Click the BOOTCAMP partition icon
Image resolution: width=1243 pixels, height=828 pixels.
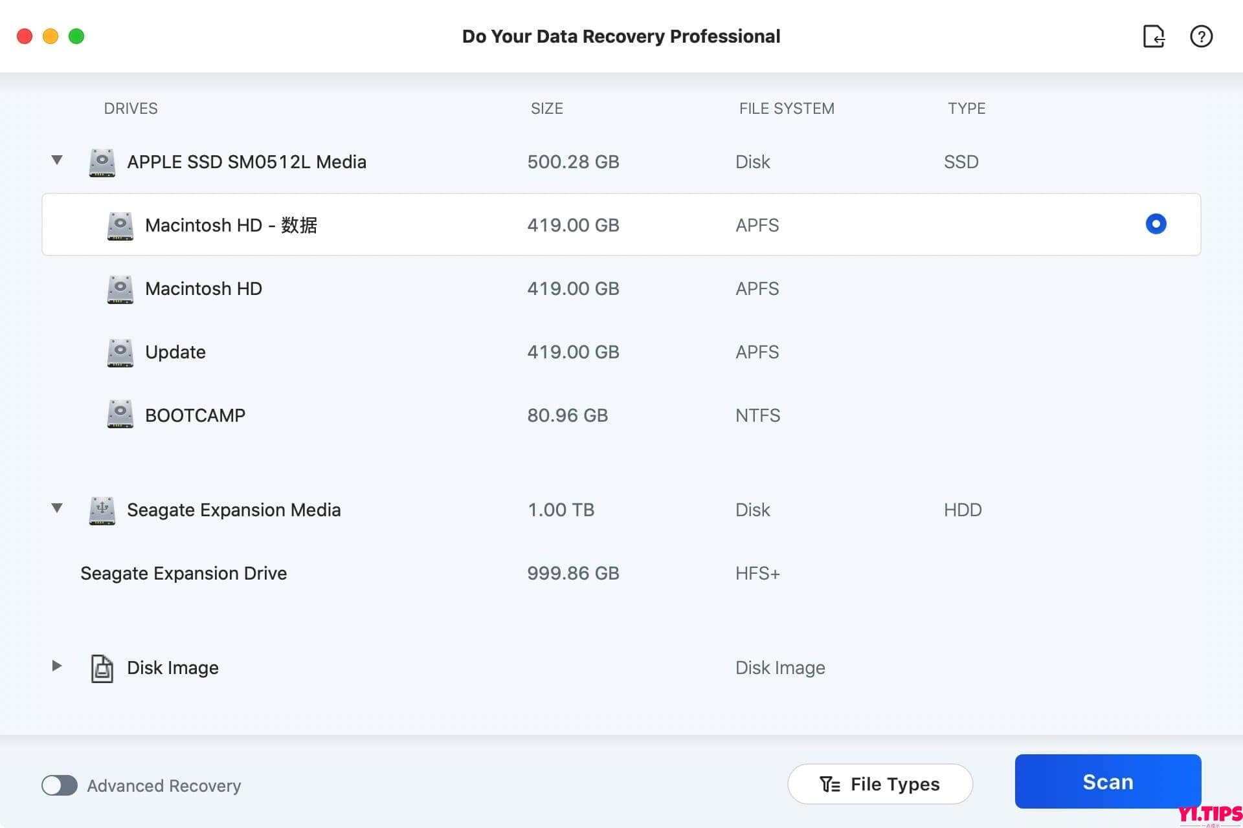pyautogui.click(x=120, y=415)
